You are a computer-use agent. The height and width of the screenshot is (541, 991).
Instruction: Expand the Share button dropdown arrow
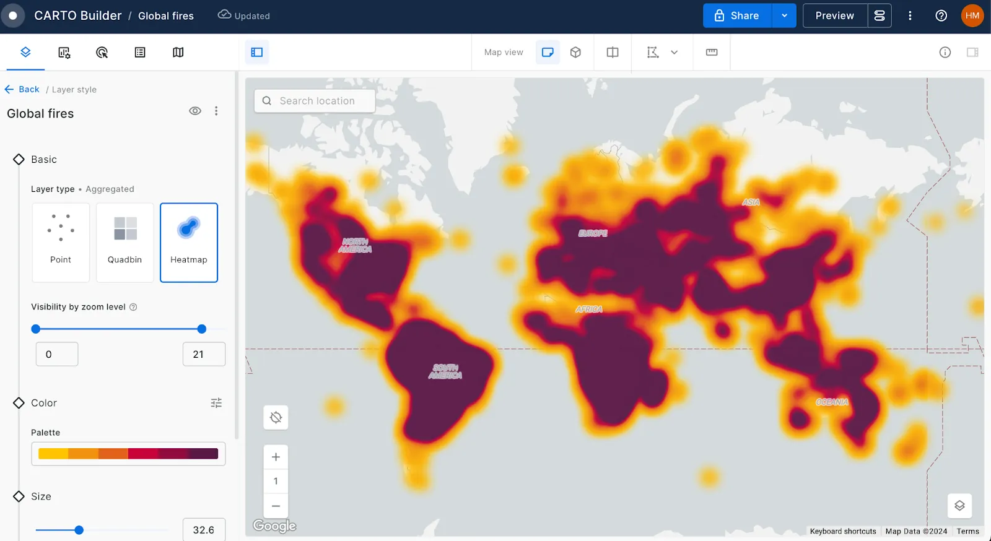pos(784,16)
